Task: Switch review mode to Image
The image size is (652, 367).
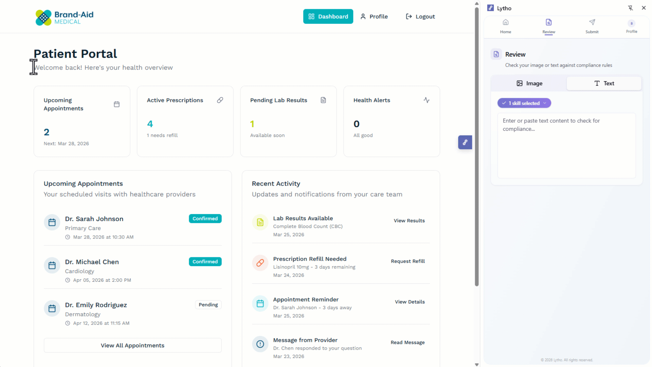Action: click(529, 84)
